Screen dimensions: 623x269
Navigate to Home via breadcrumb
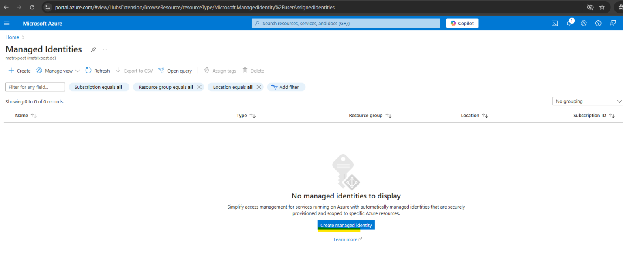[12, 37]
